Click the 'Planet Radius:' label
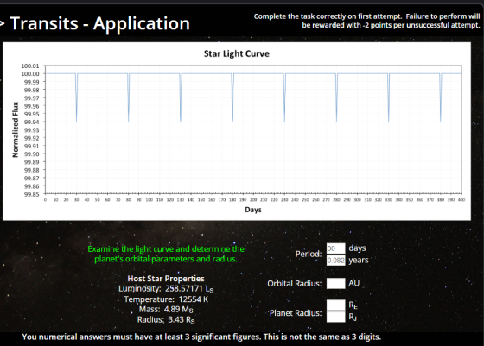 (x=296, y=313)
